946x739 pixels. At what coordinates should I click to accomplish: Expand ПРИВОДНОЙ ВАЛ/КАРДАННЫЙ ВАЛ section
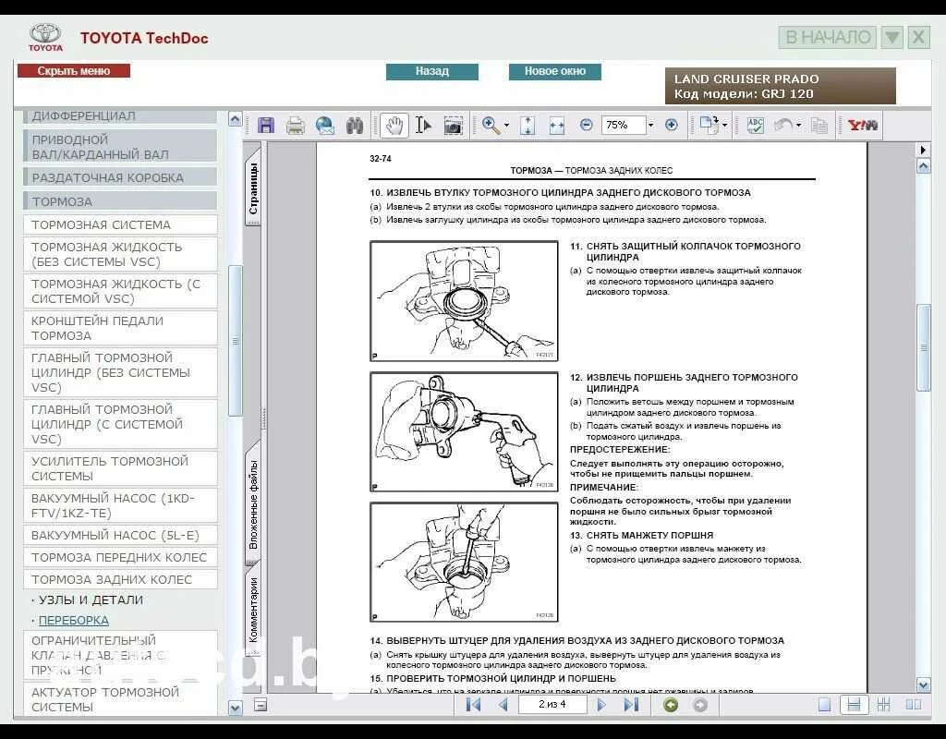120,147
